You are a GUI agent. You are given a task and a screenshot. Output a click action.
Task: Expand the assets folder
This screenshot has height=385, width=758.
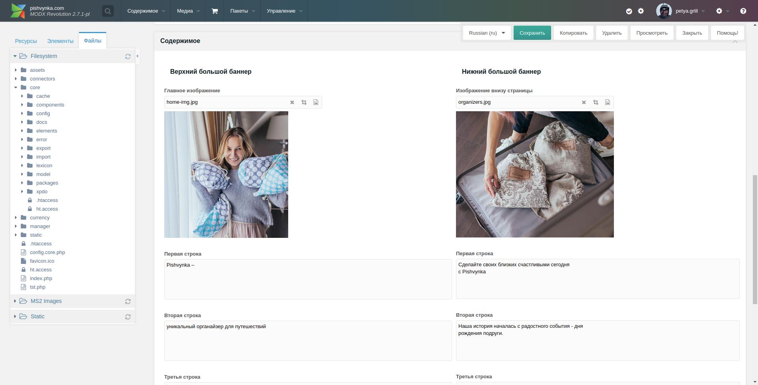(16, 70)
